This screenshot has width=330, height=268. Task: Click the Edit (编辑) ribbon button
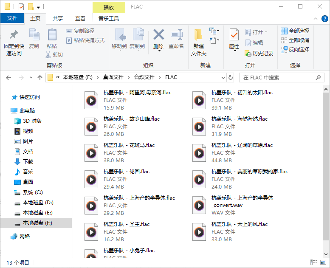pyautogui.click(x=254, y=43)
